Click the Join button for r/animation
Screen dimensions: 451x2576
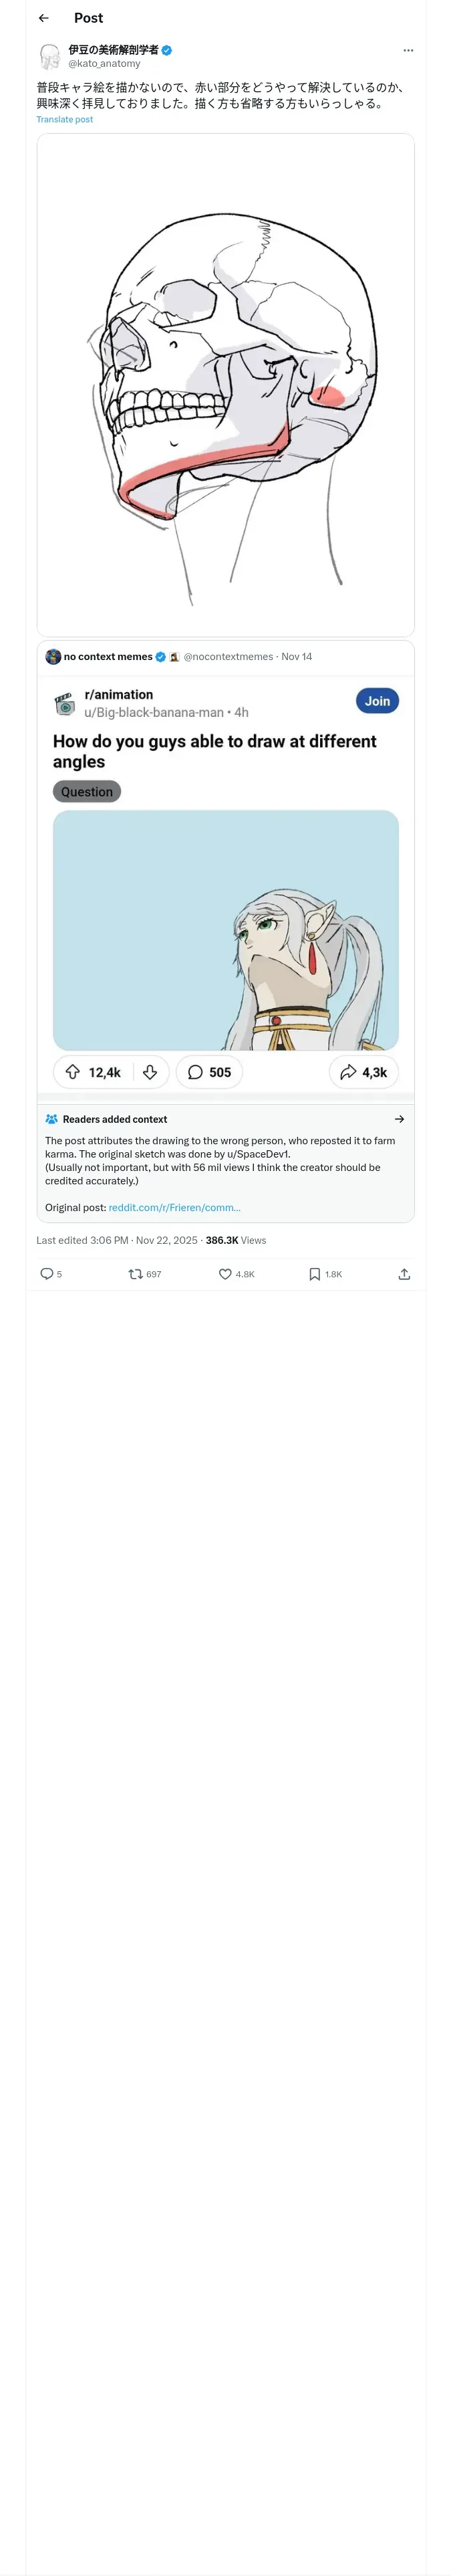[x=376, y=701]
